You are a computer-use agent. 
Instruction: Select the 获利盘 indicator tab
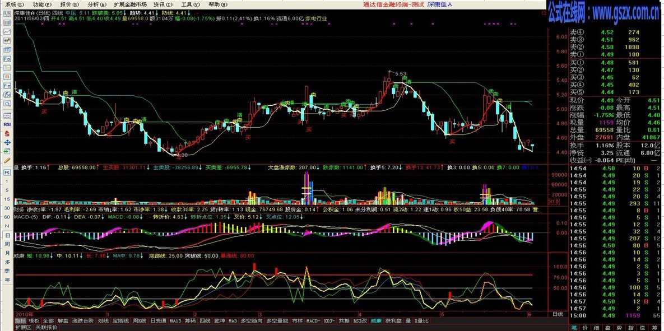(394, 320)
